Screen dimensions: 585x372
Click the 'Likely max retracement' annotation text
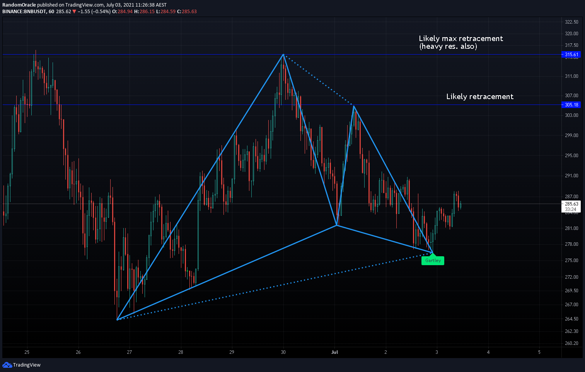click(x=461, y=38)
